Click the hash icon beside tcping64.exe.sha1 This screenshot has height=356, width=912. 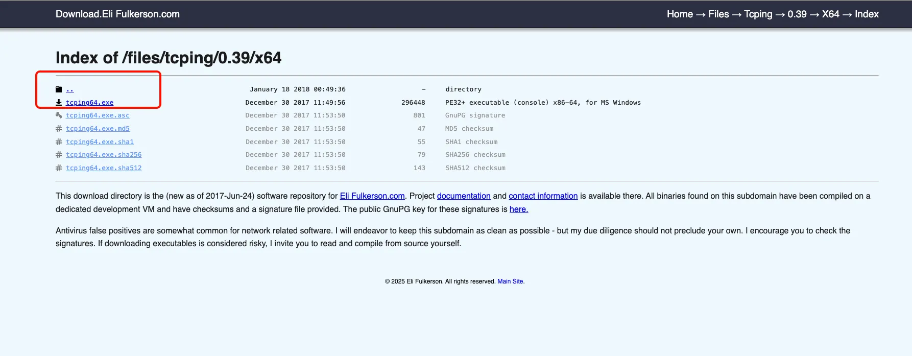pos(59,142)
